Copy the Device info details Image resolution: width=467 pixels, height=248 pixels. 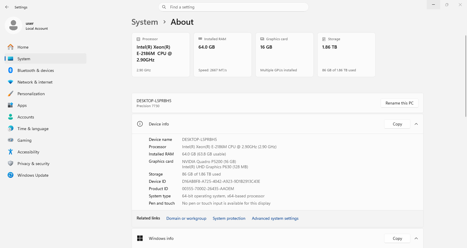[x=397, y=124]
